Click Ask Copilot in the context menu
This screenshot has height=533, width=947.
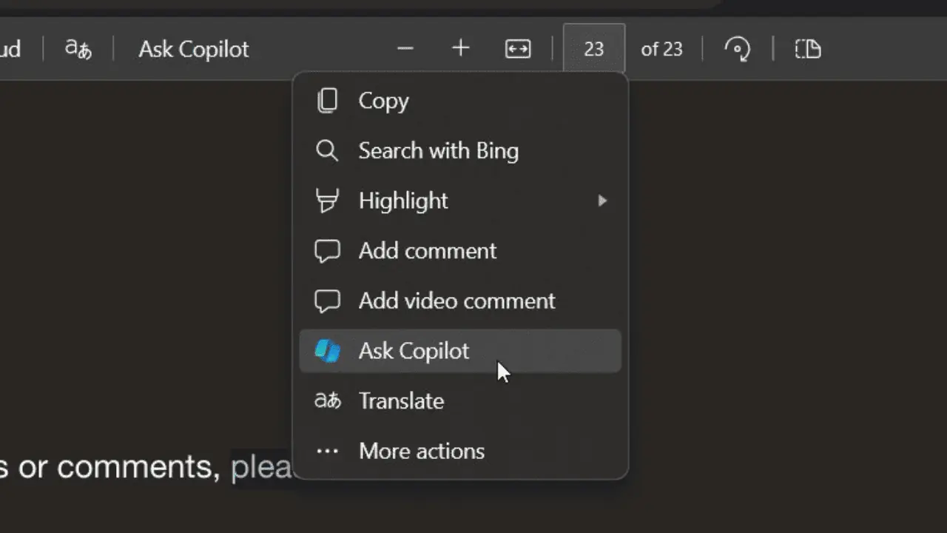[x=460, y=351]
